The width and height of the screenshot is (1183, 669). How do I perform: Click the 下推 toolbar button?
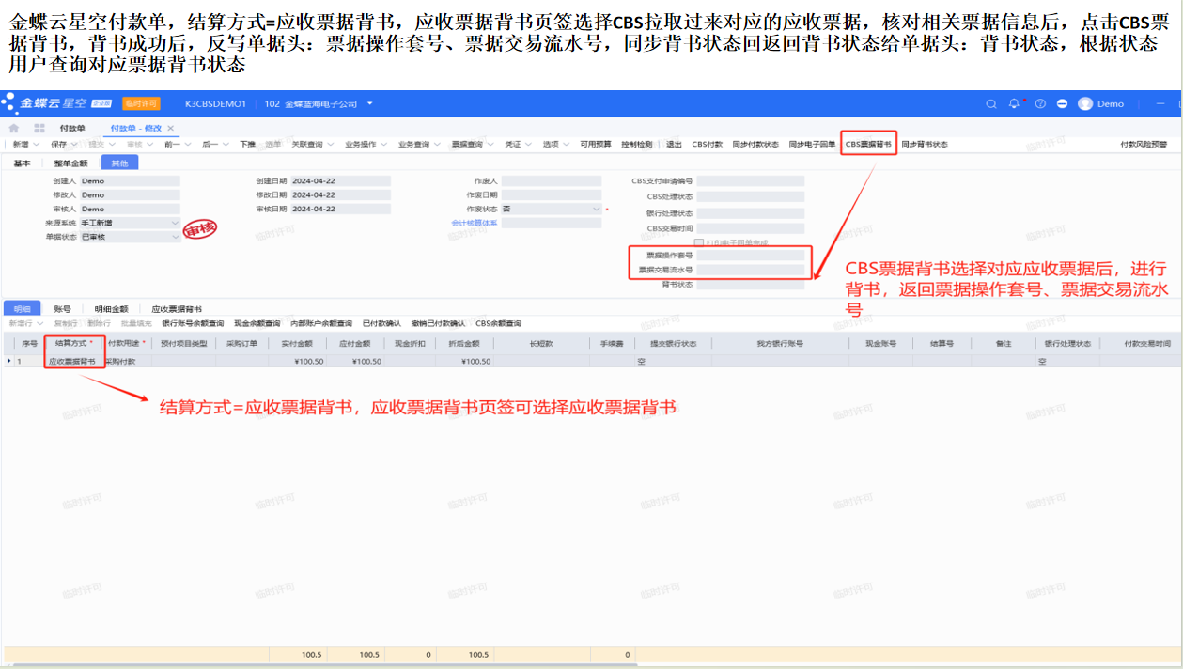pos(247,144)
